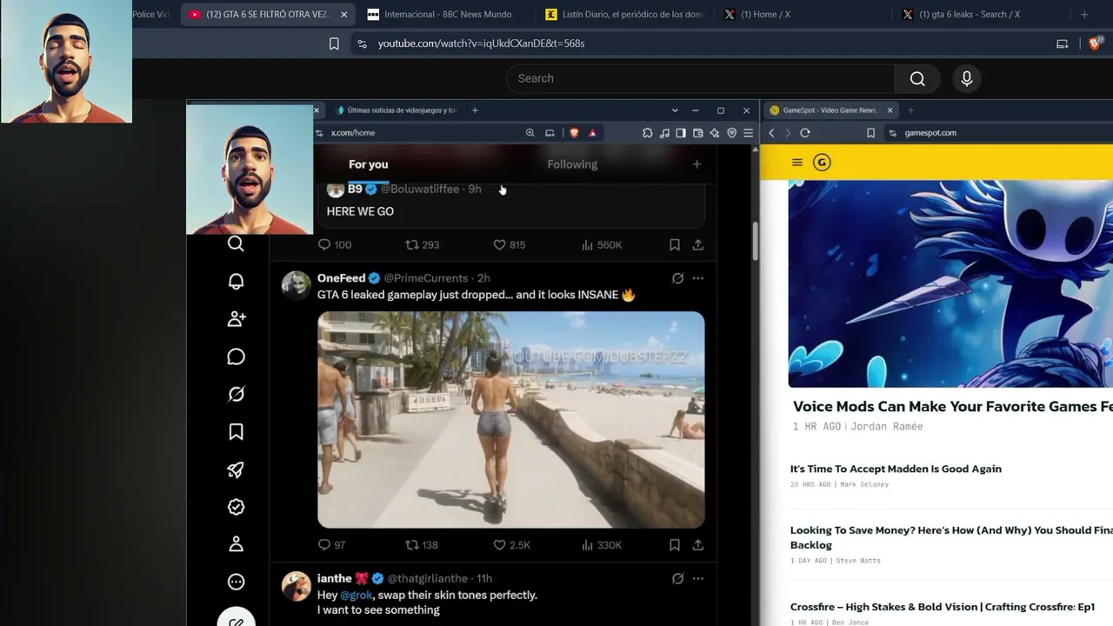
Task: Open It's Time To Accept Madden article
Action: click(x=896, y=469)
